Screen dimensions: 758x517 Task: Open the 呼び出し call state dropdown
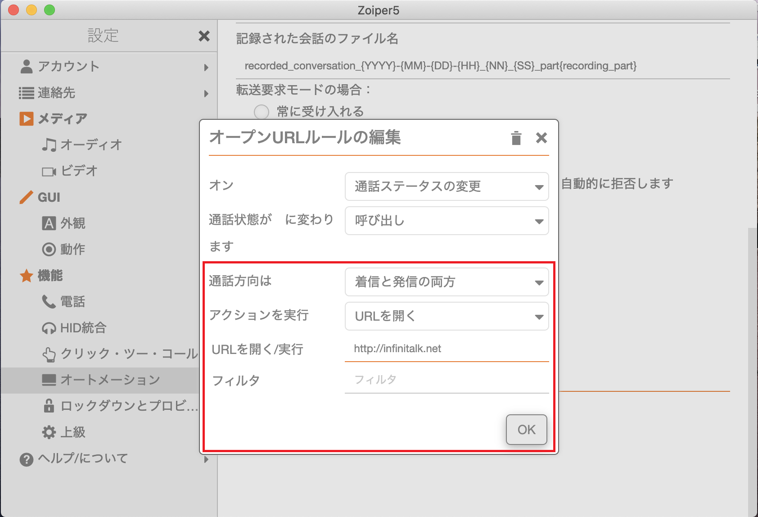point(447,221)
